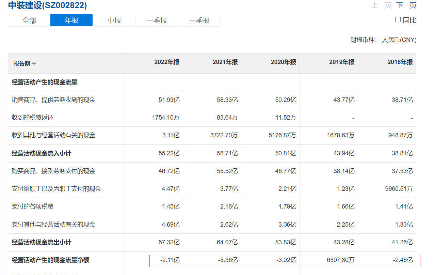Screen dimensions: 434x275
Task: Show the 三季报 reports tab
Action: [199, 20]
